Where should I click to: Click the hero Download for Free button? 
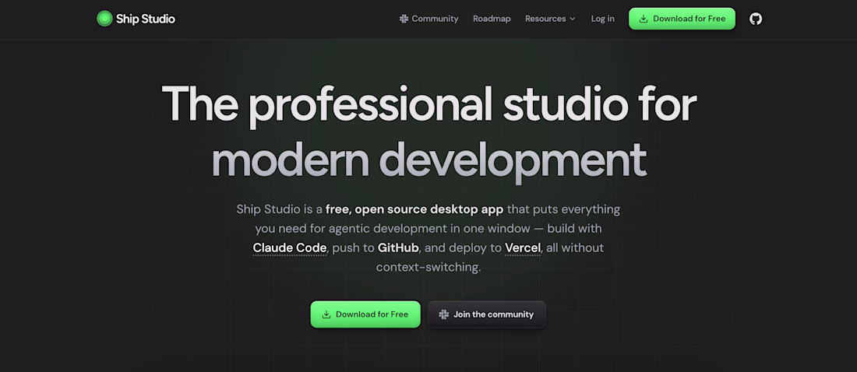(365, 314)
